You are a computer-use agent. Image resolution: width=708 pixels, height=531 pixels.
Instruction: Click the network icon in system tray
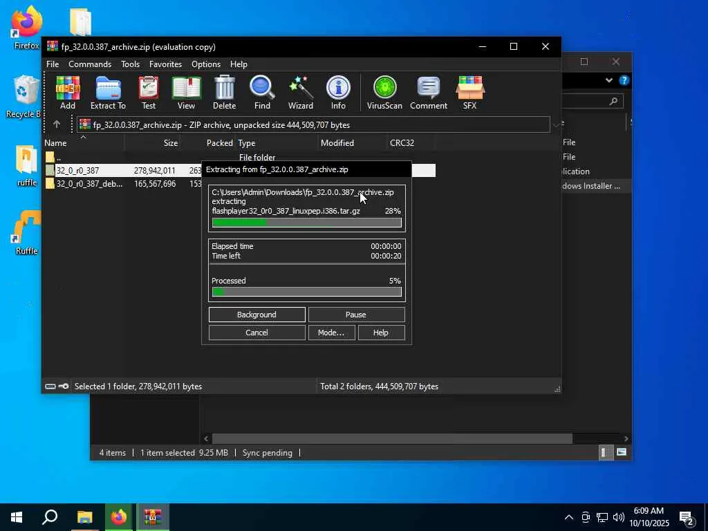pos(602,517)
